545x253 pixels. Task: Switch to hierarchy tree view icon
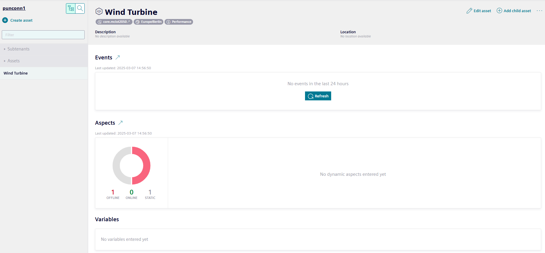pyautogui.click(x=71, y=8)
